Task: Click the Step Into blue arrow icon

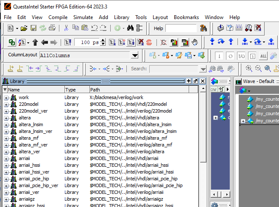Action: (212, 41)
